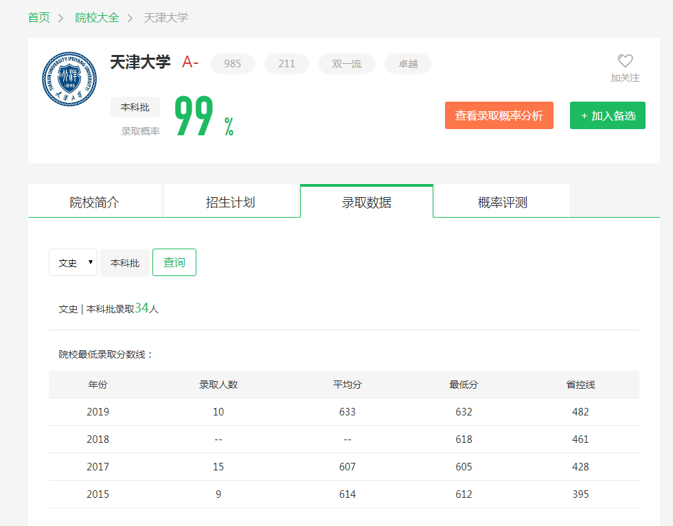The width and height of the screenshot is (673, 526).
Task: Click average score 633 in 2019 row
Action: click(347, 412)
